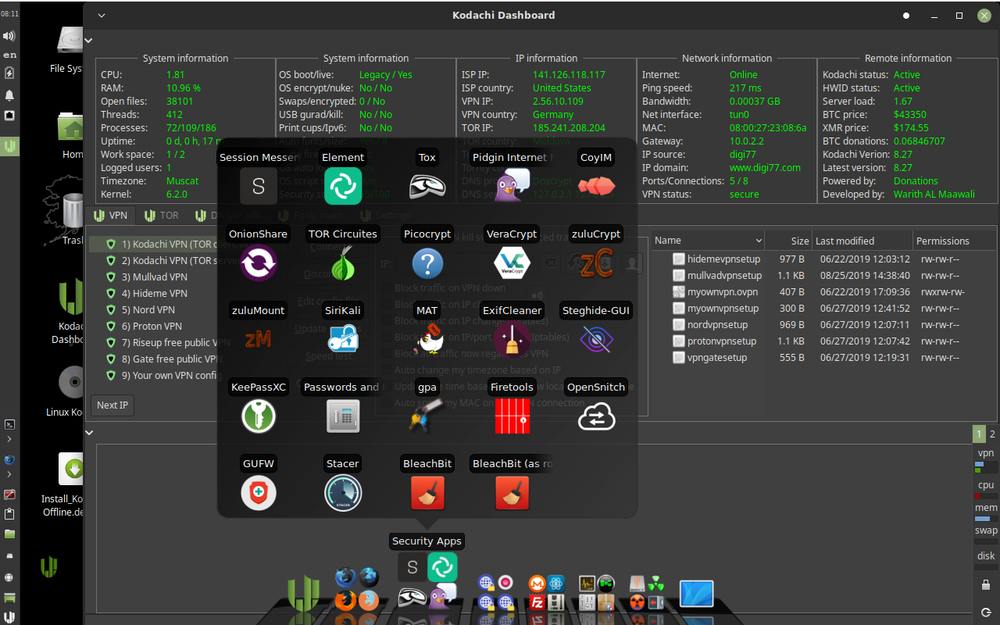Screen dimensions: 1000x625
Task: Switch to the VPN tab
Action: (x=111, y=216)
